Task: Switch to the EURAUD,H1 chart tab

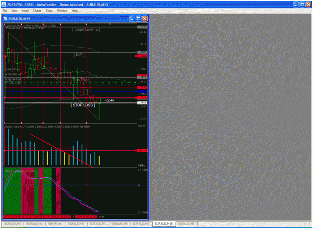Action: click(35, 223)
